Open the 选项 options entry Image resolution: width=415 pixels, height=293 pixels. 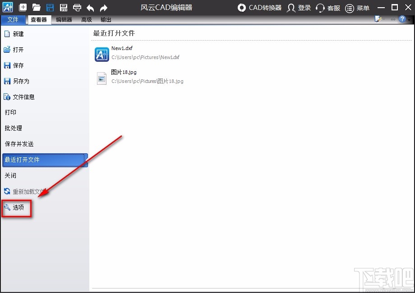(18, 207)
